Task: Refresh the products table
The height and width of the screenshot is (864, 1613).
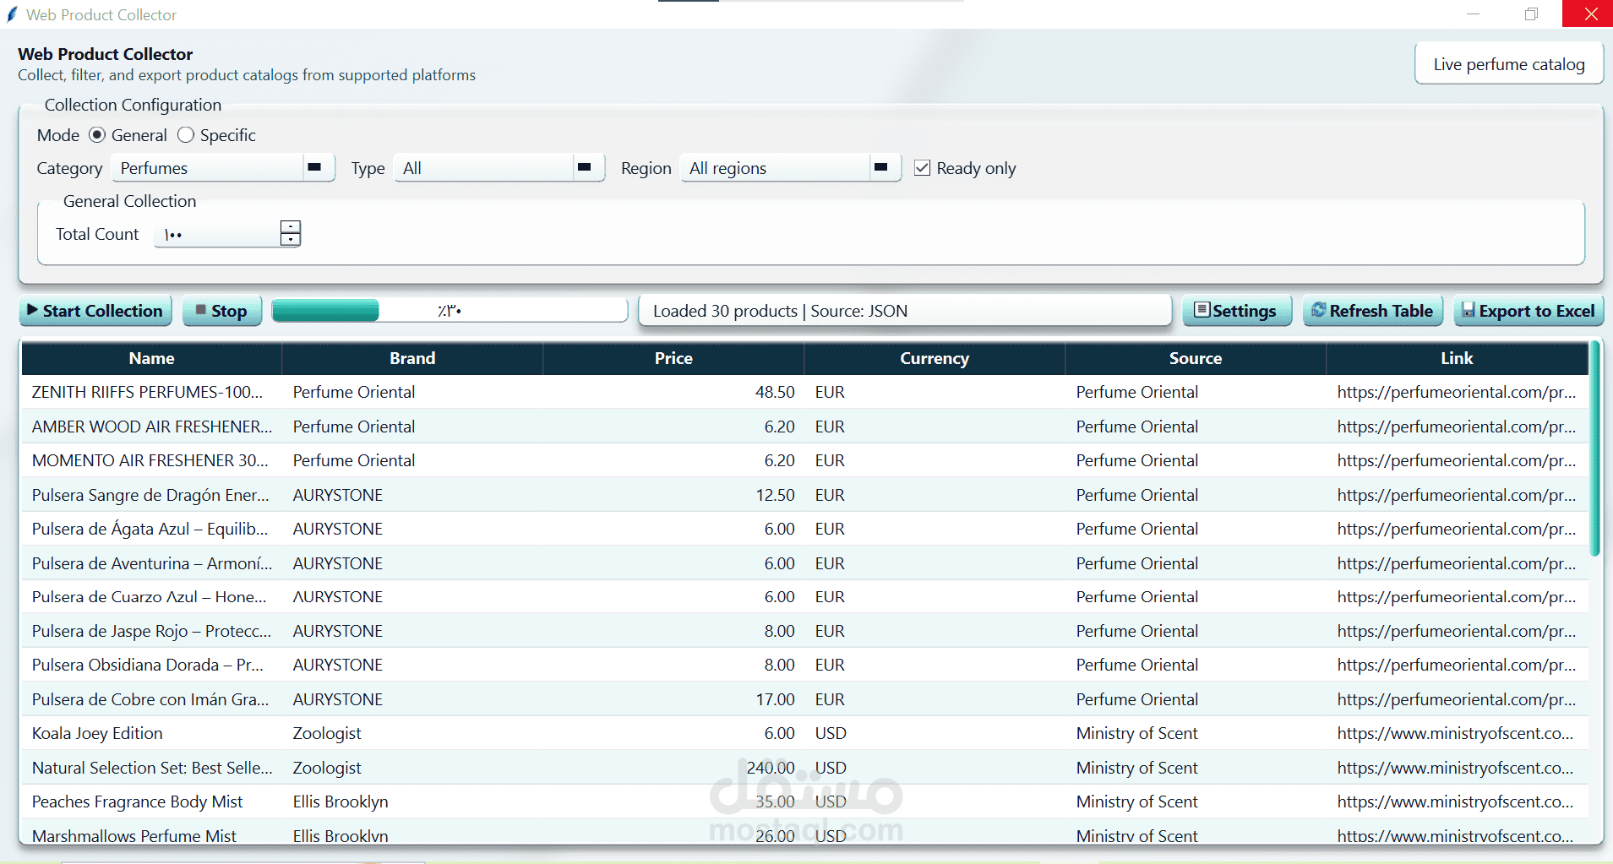Action: tap(1372, 311)
